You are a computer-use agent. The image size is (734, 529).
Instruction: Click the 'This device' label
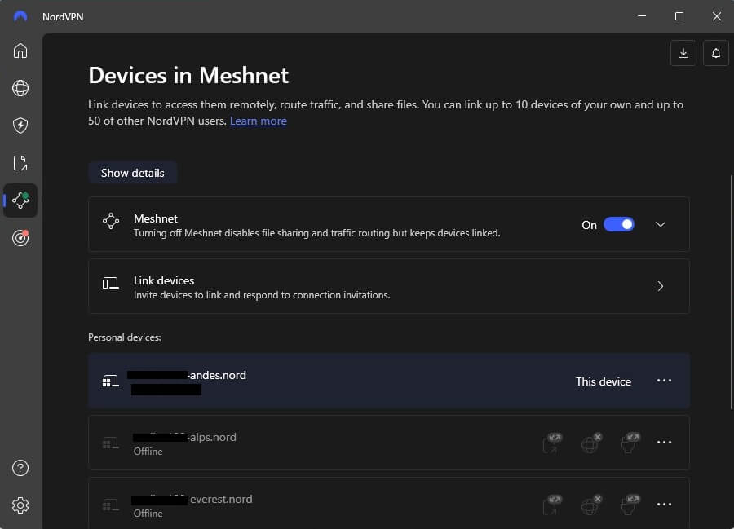coord(603,381)
